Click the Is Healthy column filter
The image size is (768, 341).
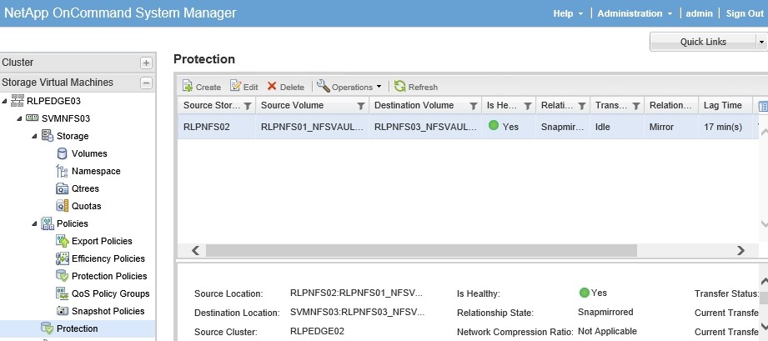pyautogui.click(x=527, y=106)
